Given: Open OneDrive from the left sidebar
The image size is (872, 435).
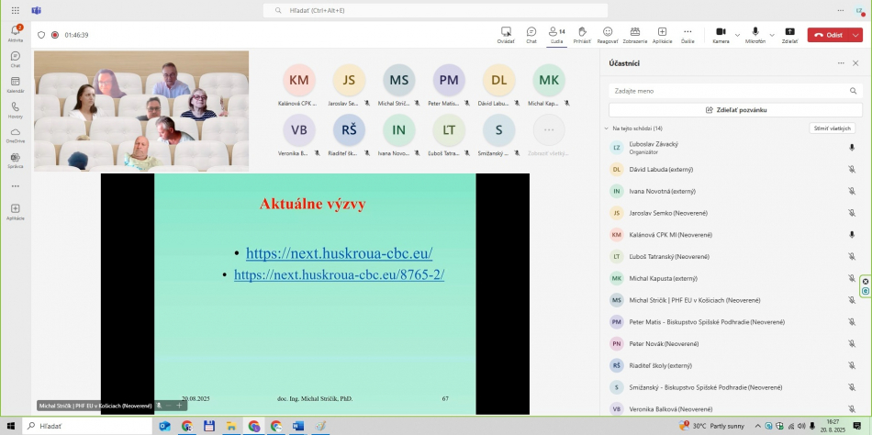Looking at the screenshot, I should coord(15,135).
